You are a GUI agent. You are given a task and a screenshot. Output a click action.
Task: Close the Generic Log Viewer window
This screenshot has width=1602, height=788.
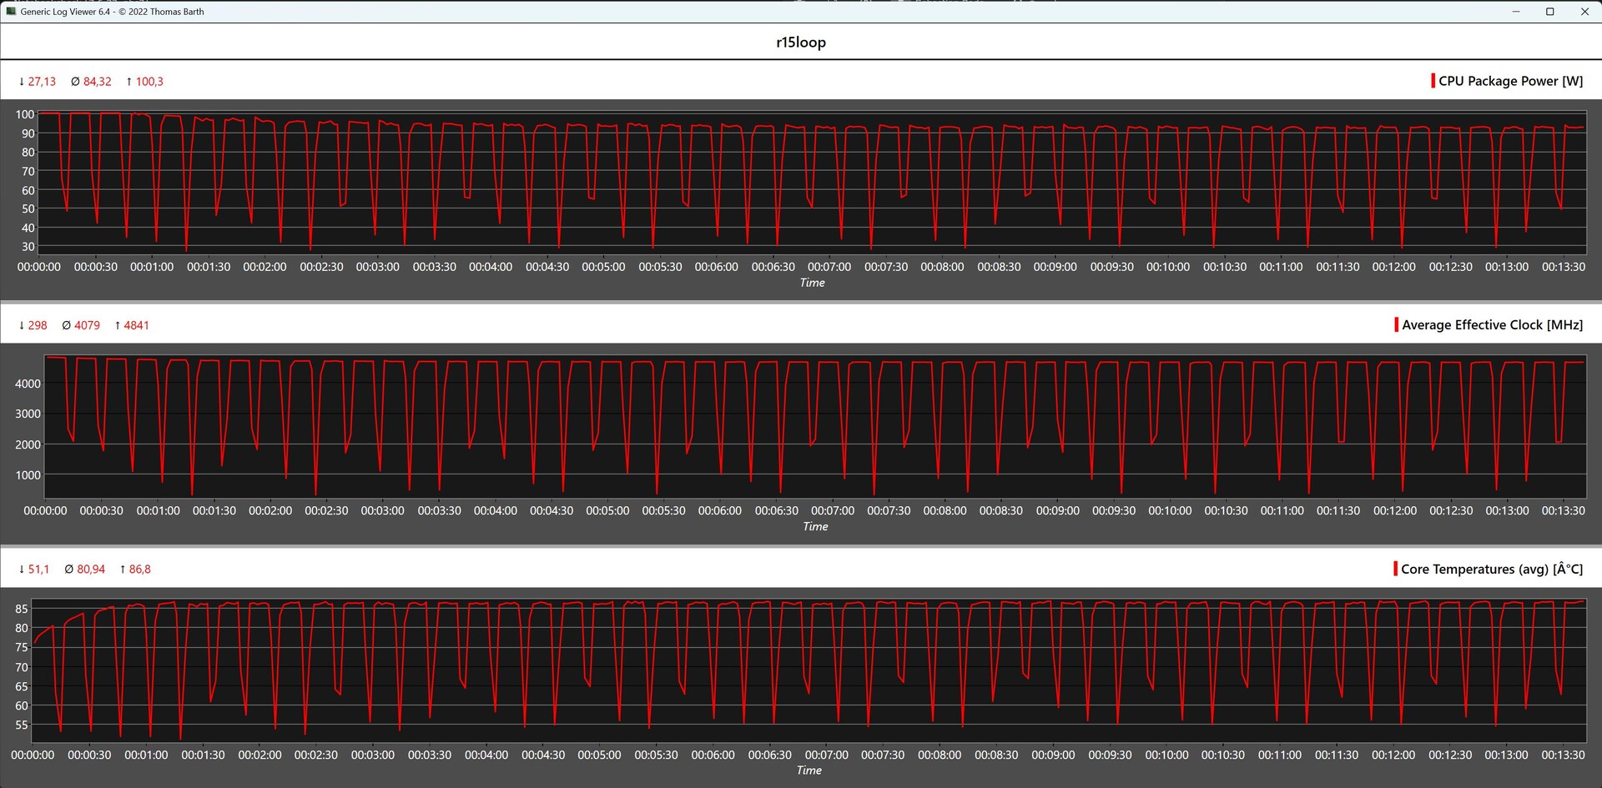click(x=1584, y=12)
